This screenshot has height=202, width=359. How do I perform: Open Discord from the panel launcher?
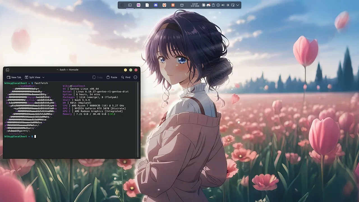pyautogui.click(x=156, y=5)
